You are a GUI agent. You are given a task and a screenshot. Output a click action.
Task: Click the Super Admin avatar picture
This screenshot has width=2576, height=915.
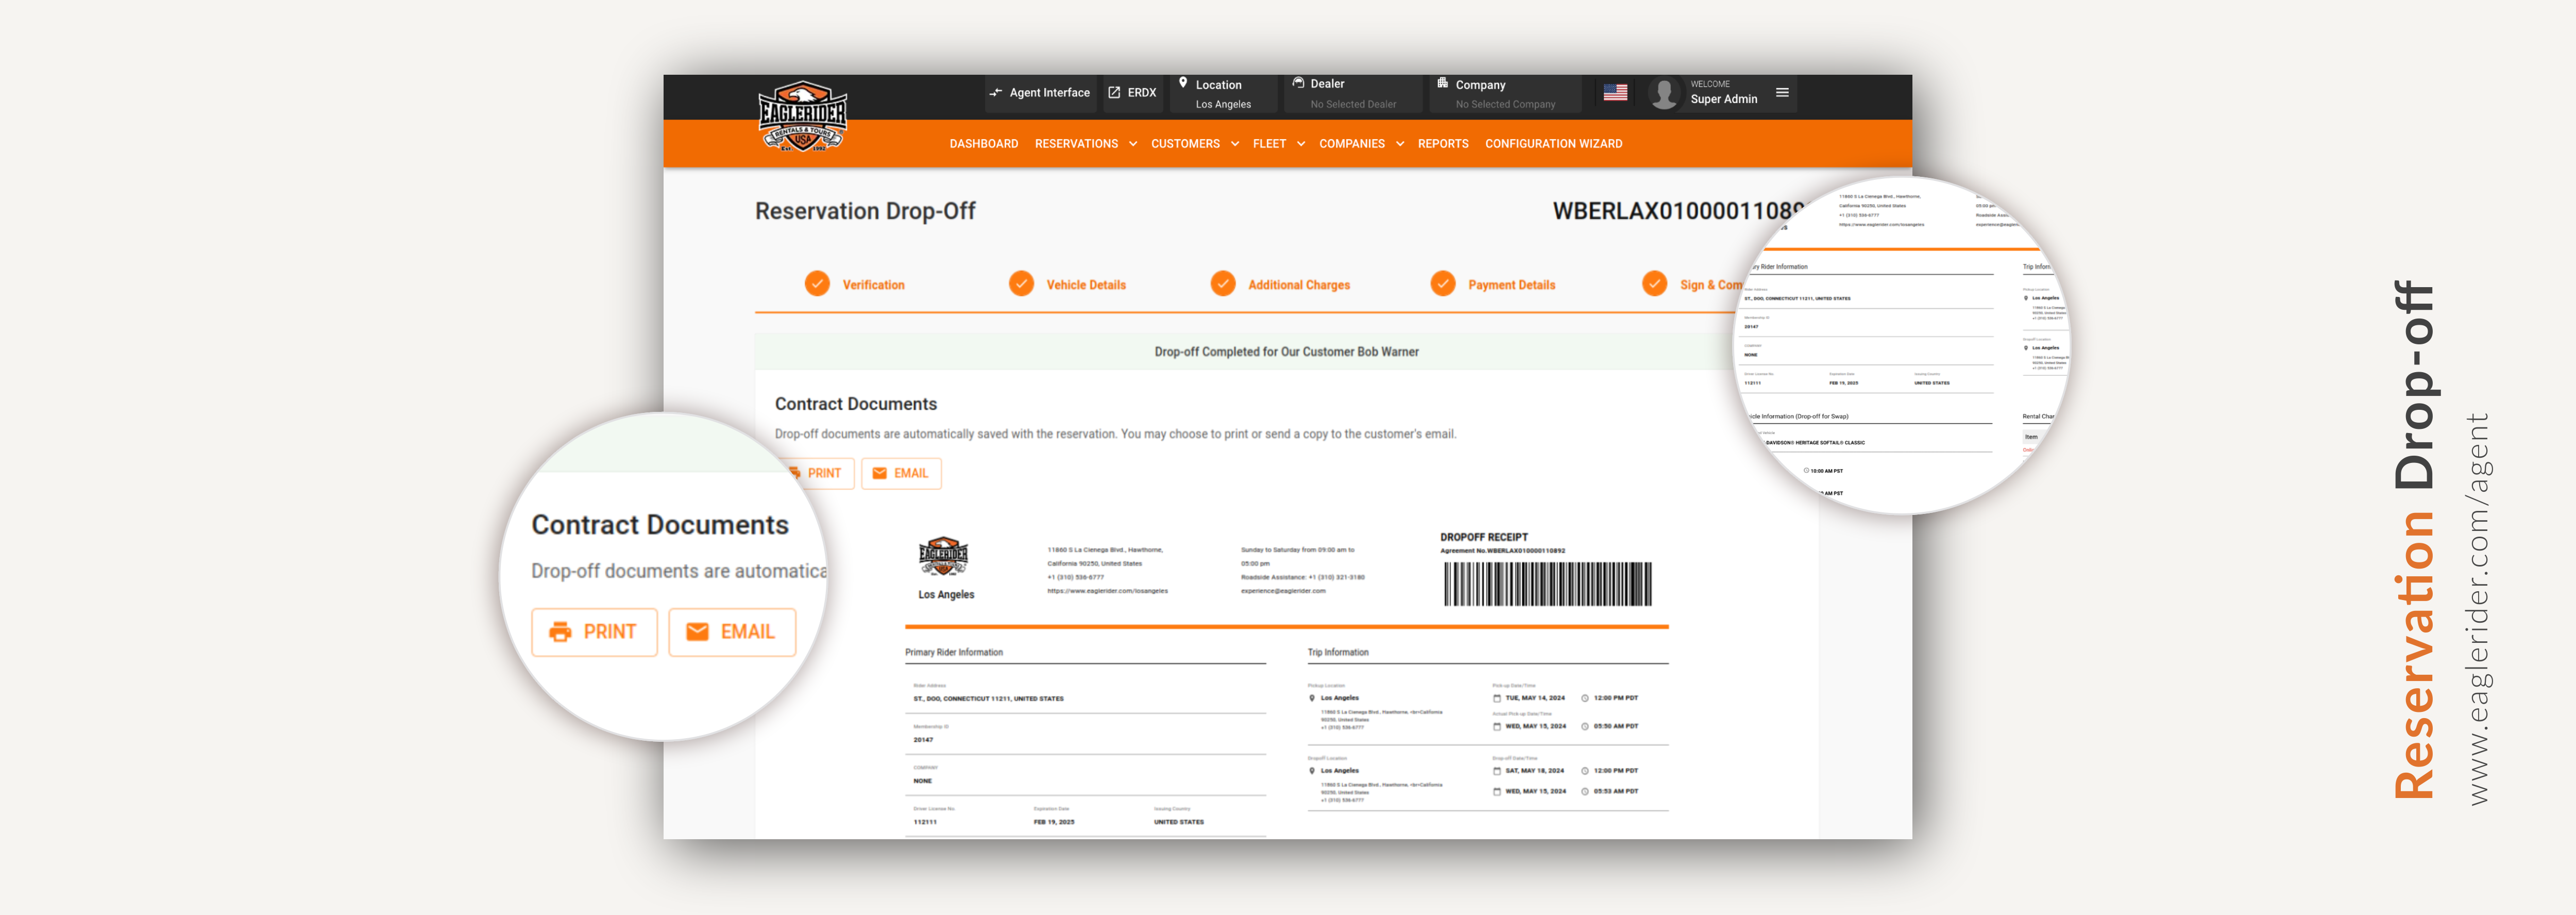[1664, 93]
